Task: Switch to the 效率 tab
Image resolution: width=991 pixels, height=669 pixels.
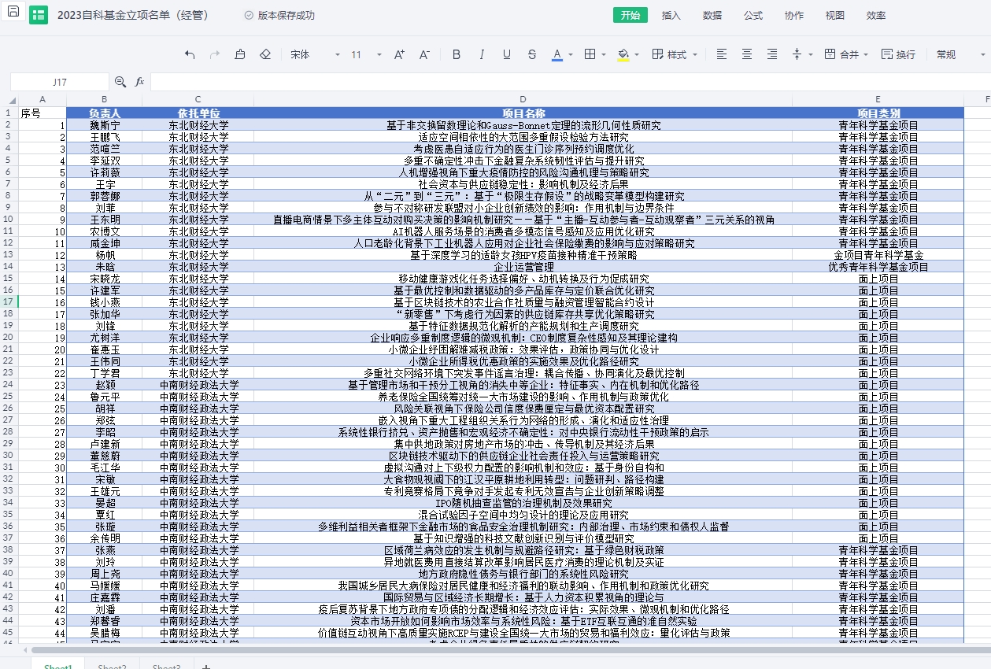Action: click(876, 16)
